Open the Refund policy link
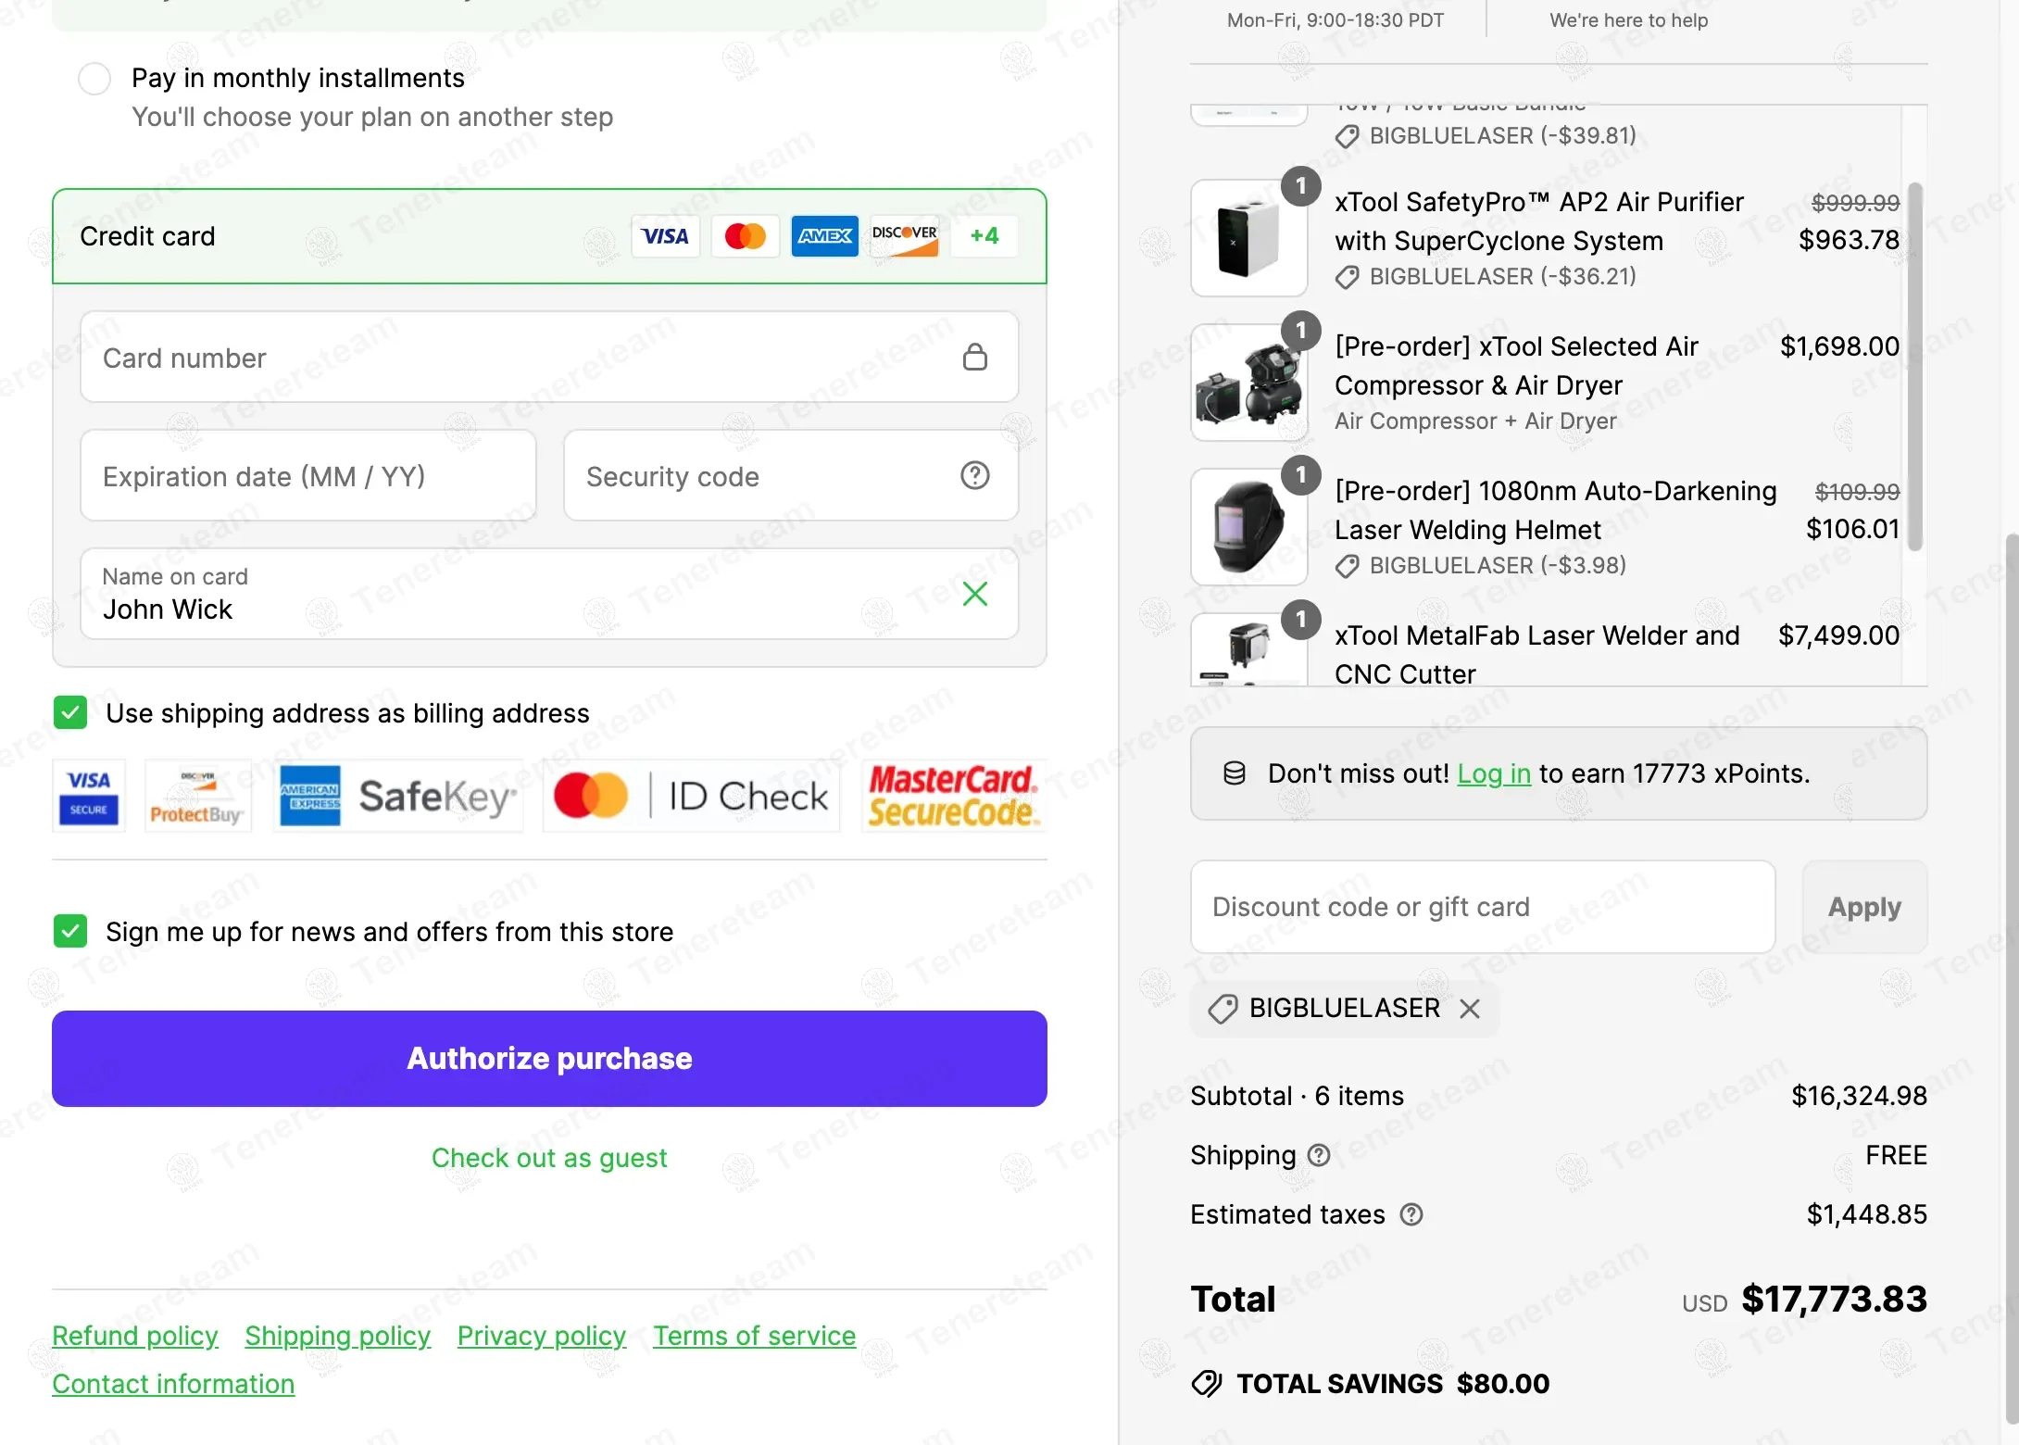Viewport: 2019px width, 1445px height. (135, 1336)
